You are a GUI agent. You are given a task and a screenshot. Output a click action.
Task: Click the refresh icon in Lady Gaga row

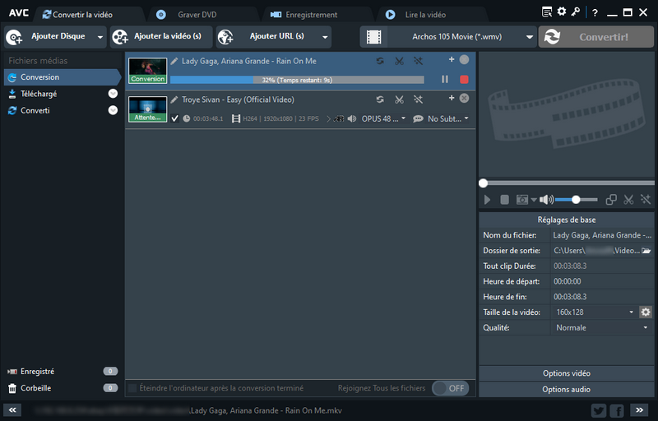[380, 61]
